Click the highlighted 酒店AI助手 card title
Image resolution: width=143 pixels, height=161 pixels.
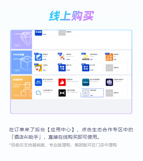93,90
